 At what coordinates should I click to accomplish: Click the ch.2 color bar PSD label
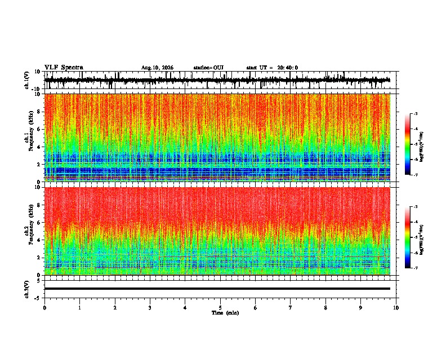coord(421,240)
